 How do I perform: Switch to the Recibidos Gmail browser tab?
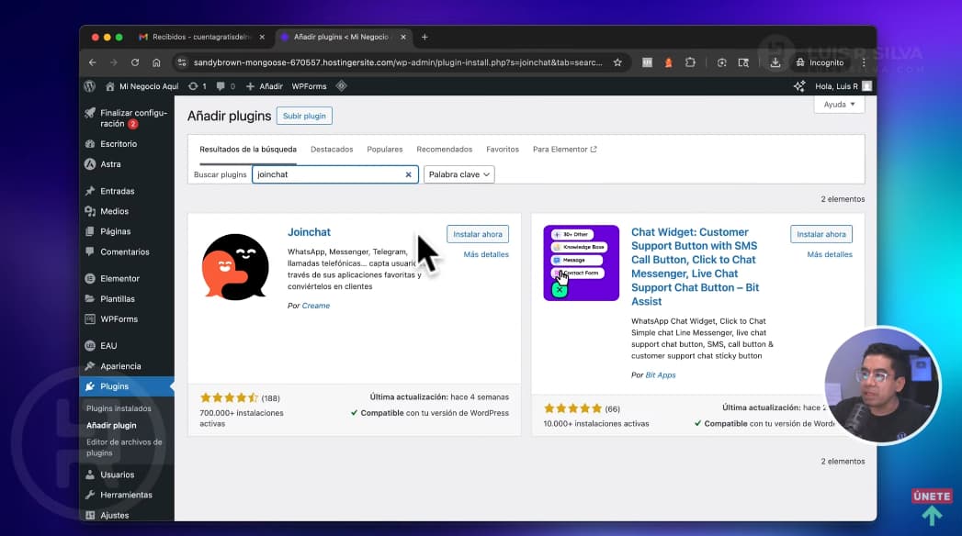coord(201,38)
